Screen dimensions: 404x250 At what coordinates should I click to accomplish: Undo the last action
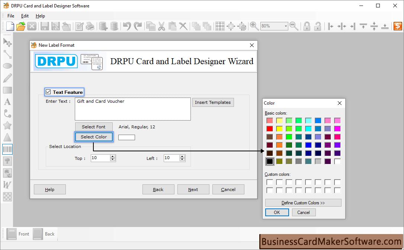(127, 26)
